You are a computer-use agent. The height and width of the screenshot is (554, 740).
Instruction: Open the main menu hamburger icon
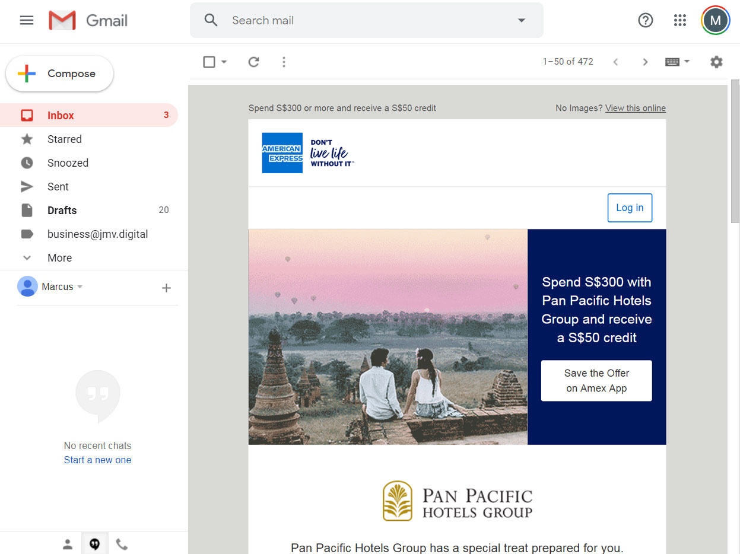pos(27,20)
